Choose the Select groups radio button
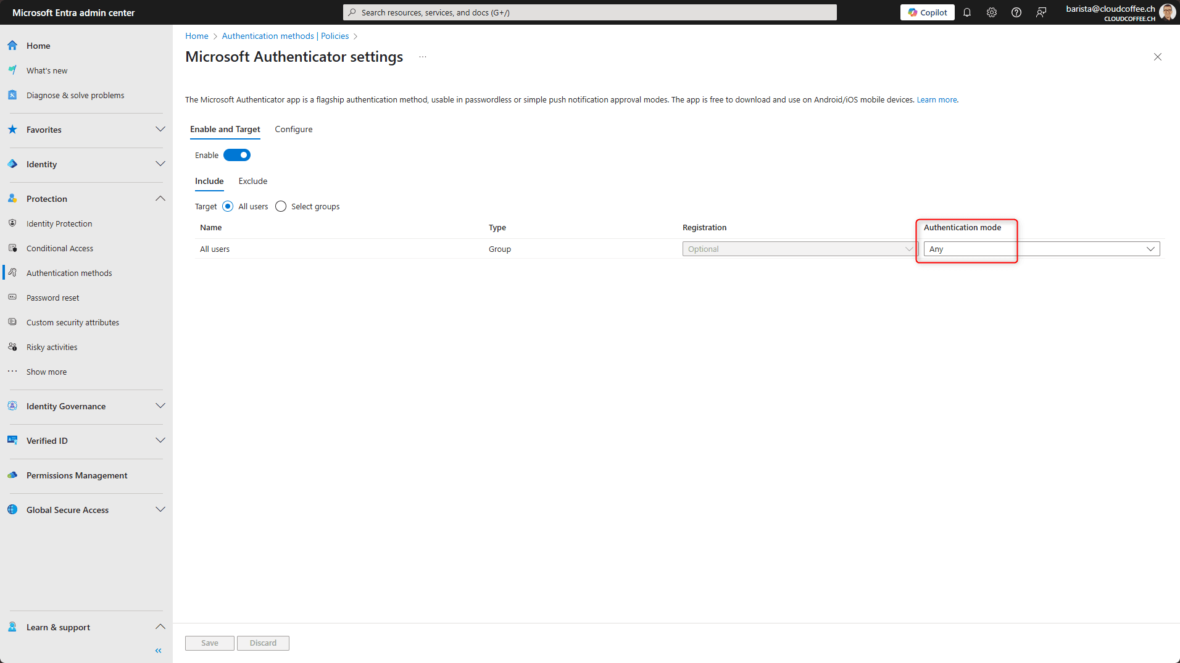The image size is (1180, 663). 281,206
